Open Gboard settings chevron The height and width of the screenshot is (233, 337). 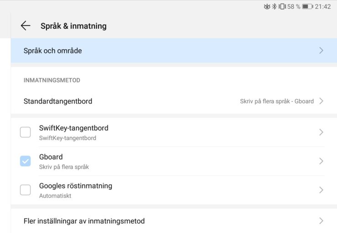click(x=321, y=161)
